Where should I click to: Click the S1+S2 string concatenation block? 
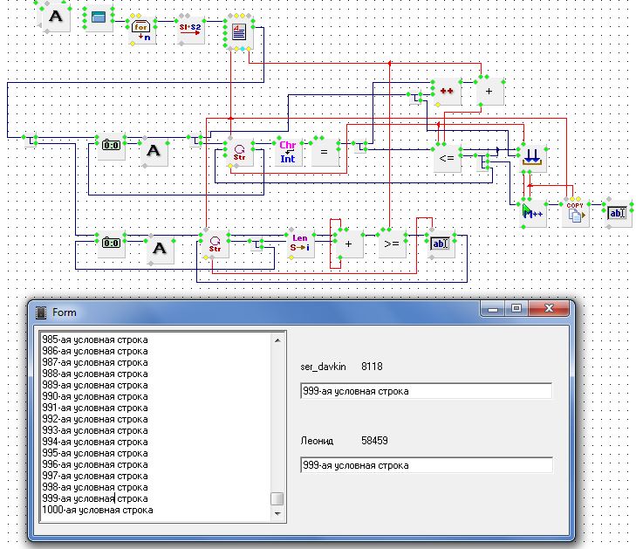coord(189,27)
